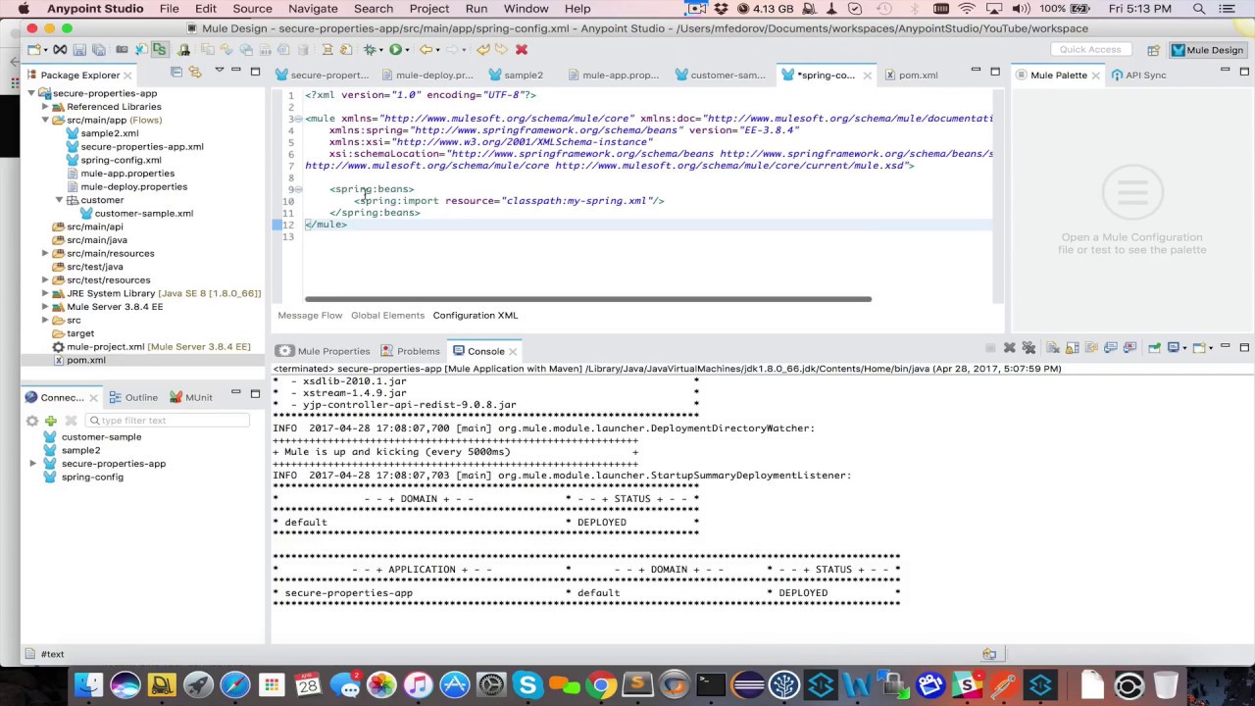Open the Project menu

click(429, 9)
